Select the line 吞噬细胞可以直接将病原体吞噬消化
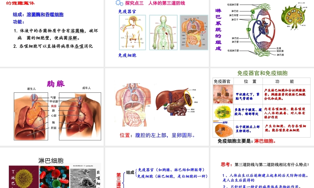The width and height of the screenshot is (314, 188). point(53,46)
